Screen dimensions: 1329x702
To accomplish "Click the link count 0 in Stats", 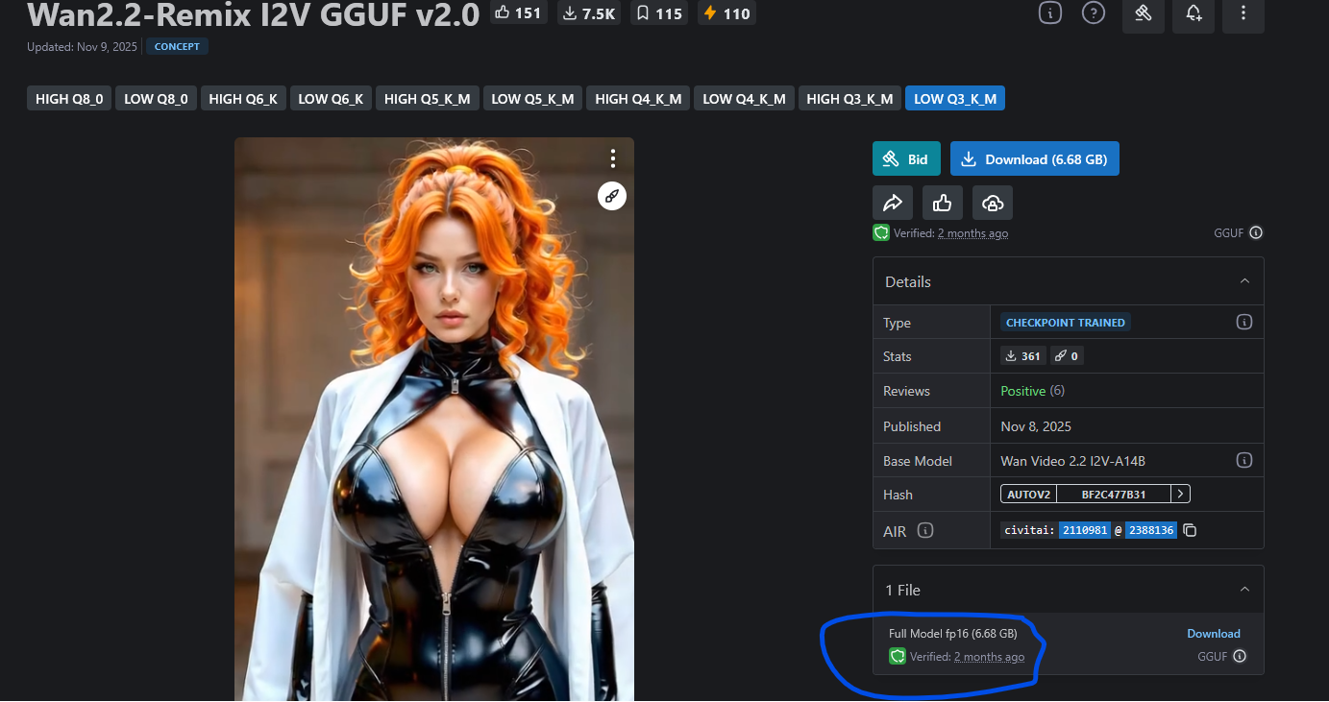I will click(1067, 356).
